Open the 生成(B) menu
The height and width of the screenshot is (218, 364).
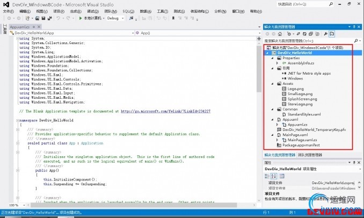pos(76,11)
